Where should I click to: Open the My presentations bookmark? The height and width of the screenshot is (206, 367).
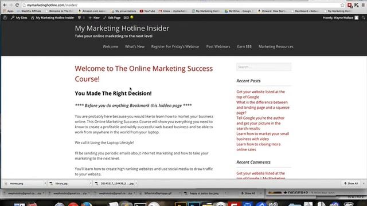(124, 11)
